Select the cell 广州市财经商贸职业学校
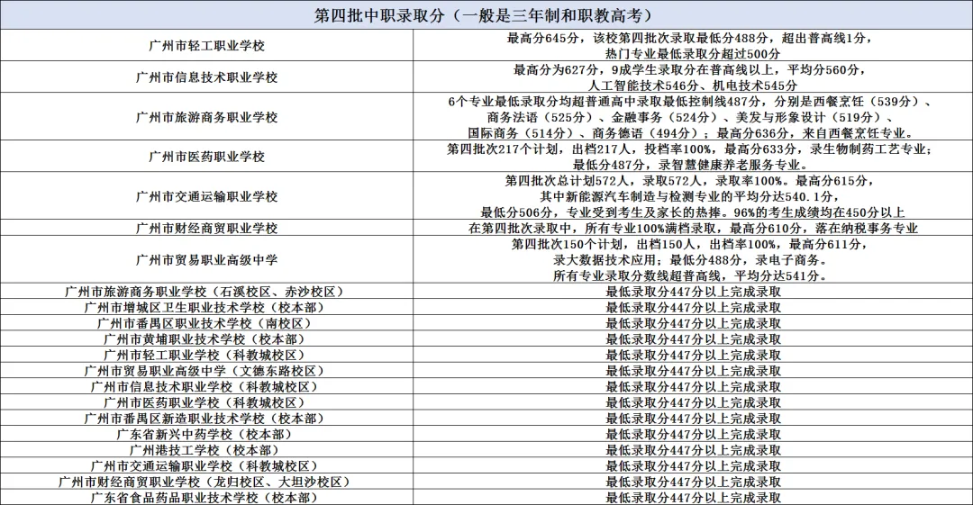Viewport: 973px width, 505px height. [x=206, y=228]
